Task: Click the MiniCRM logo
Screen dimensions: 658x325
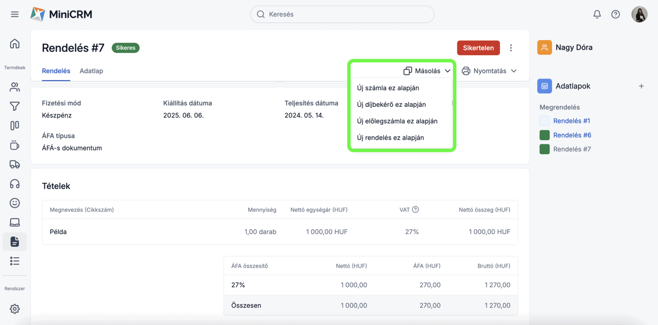Action: [61, 14]
